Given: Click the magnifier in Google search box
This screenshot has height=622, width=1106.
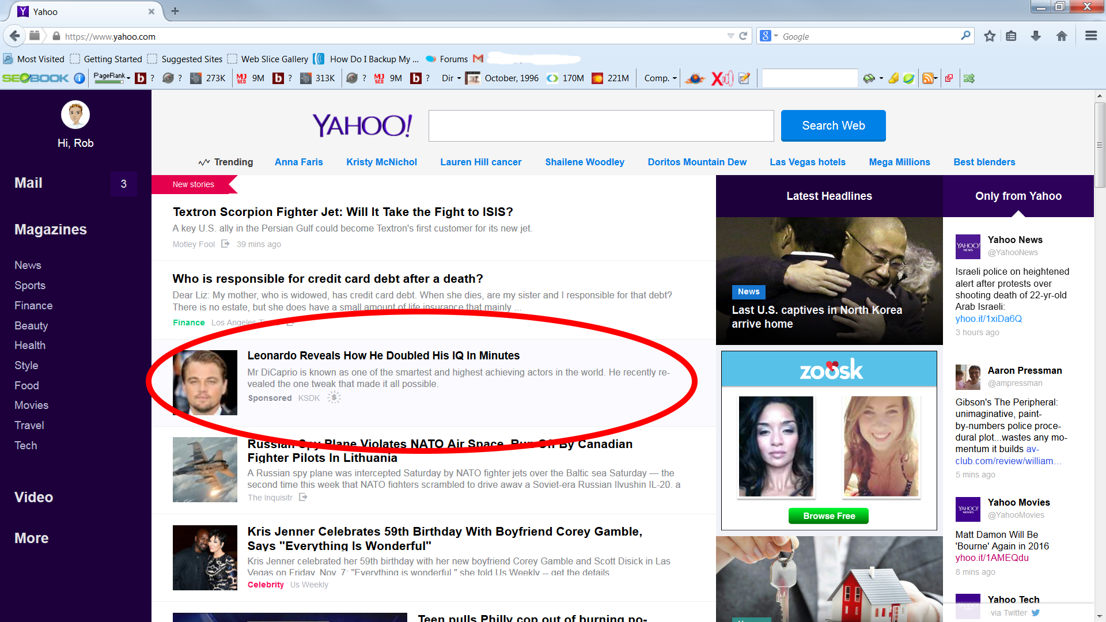Looking at the screenshot, I should point(965,36).
